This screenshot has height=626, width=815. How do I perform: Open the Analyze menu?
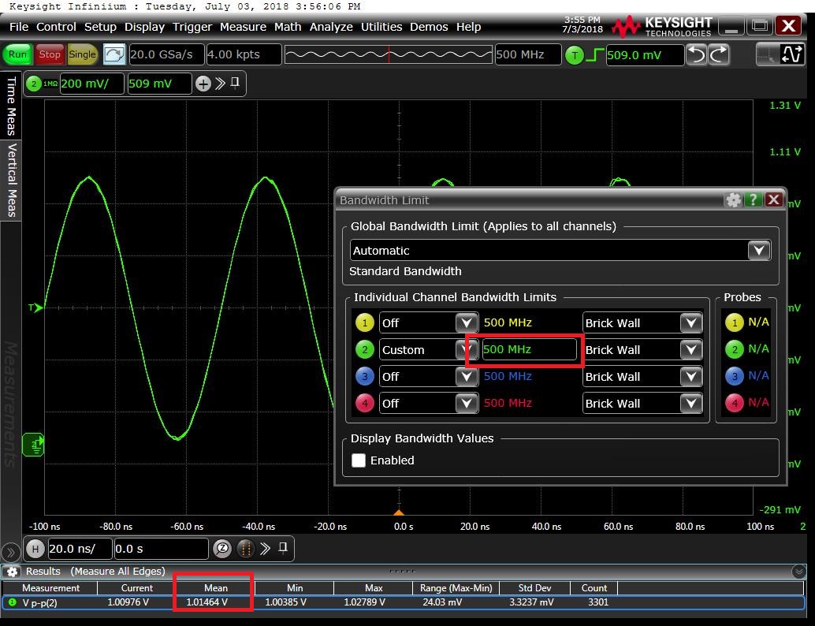(x=331, y=27)
